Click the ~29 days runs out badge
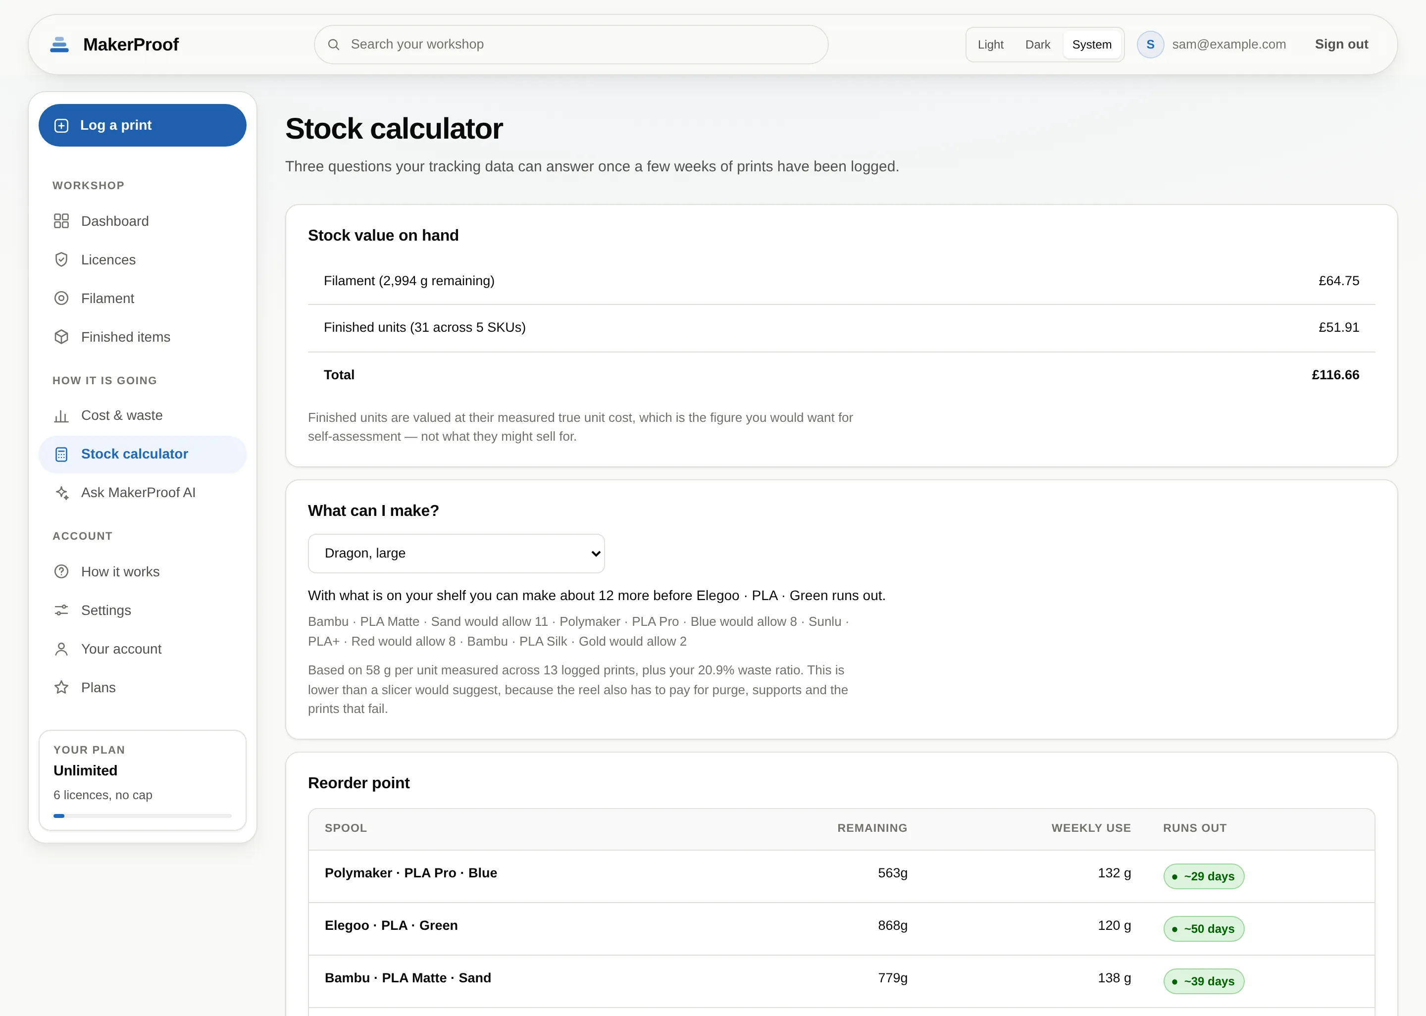Screen dimensions: 1426x1016 1203,876
